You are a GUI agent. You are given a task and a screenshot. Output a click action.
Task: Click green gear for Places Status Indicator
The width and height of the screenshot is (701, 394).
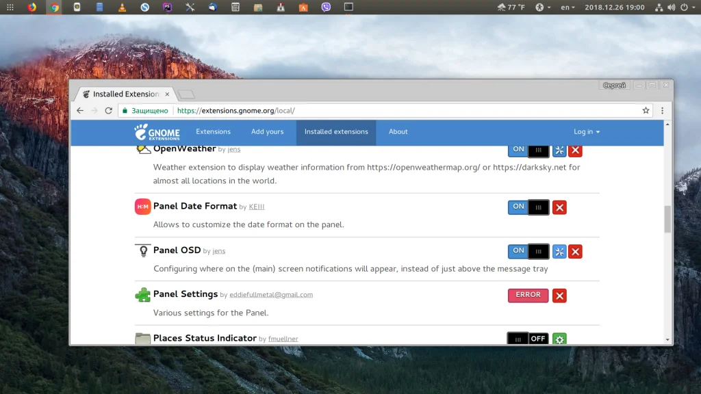pyautogui.click(x=559, y=339)
